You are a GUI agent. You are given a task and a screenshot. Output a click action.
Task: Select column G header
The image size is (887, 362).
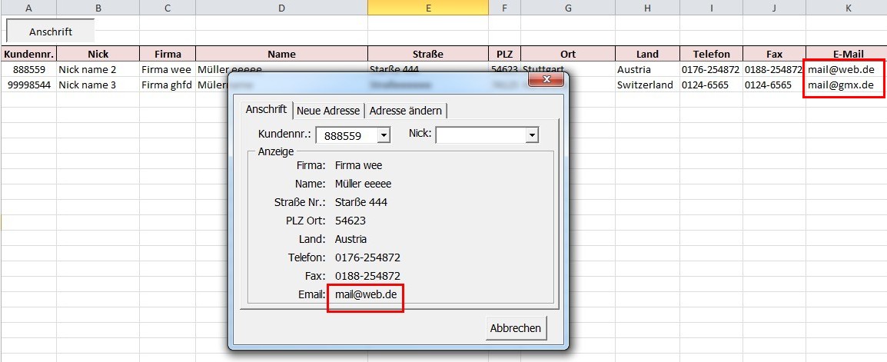pos(568,8)
